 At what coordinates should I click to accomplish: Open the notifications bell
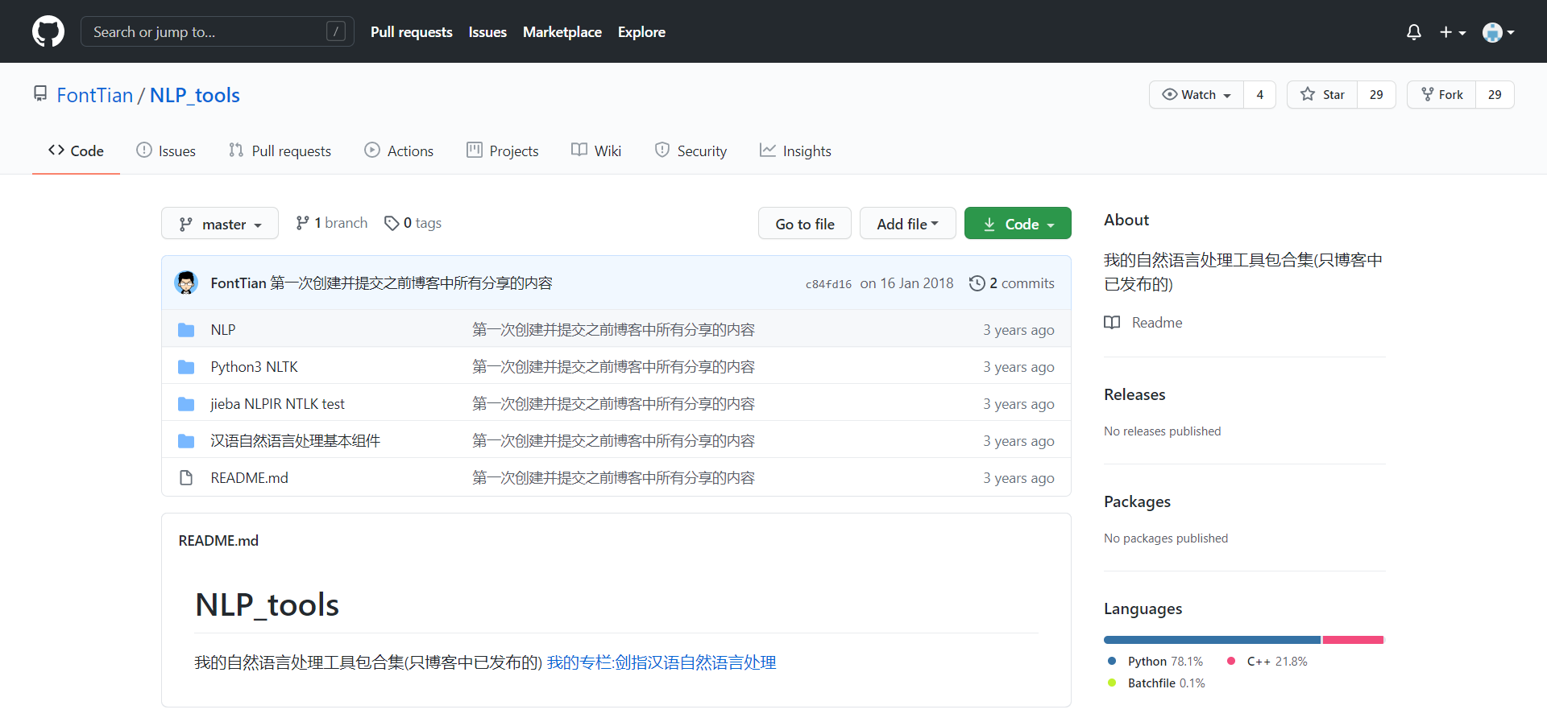tap(1413, 32)
